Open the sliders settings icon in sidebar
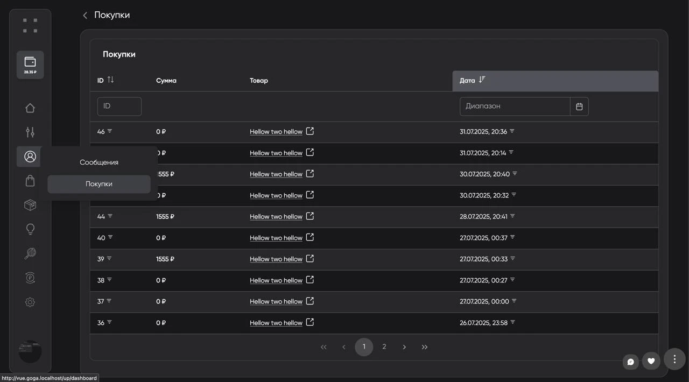This screenshot has width=689, height=382. click(30, 132)
